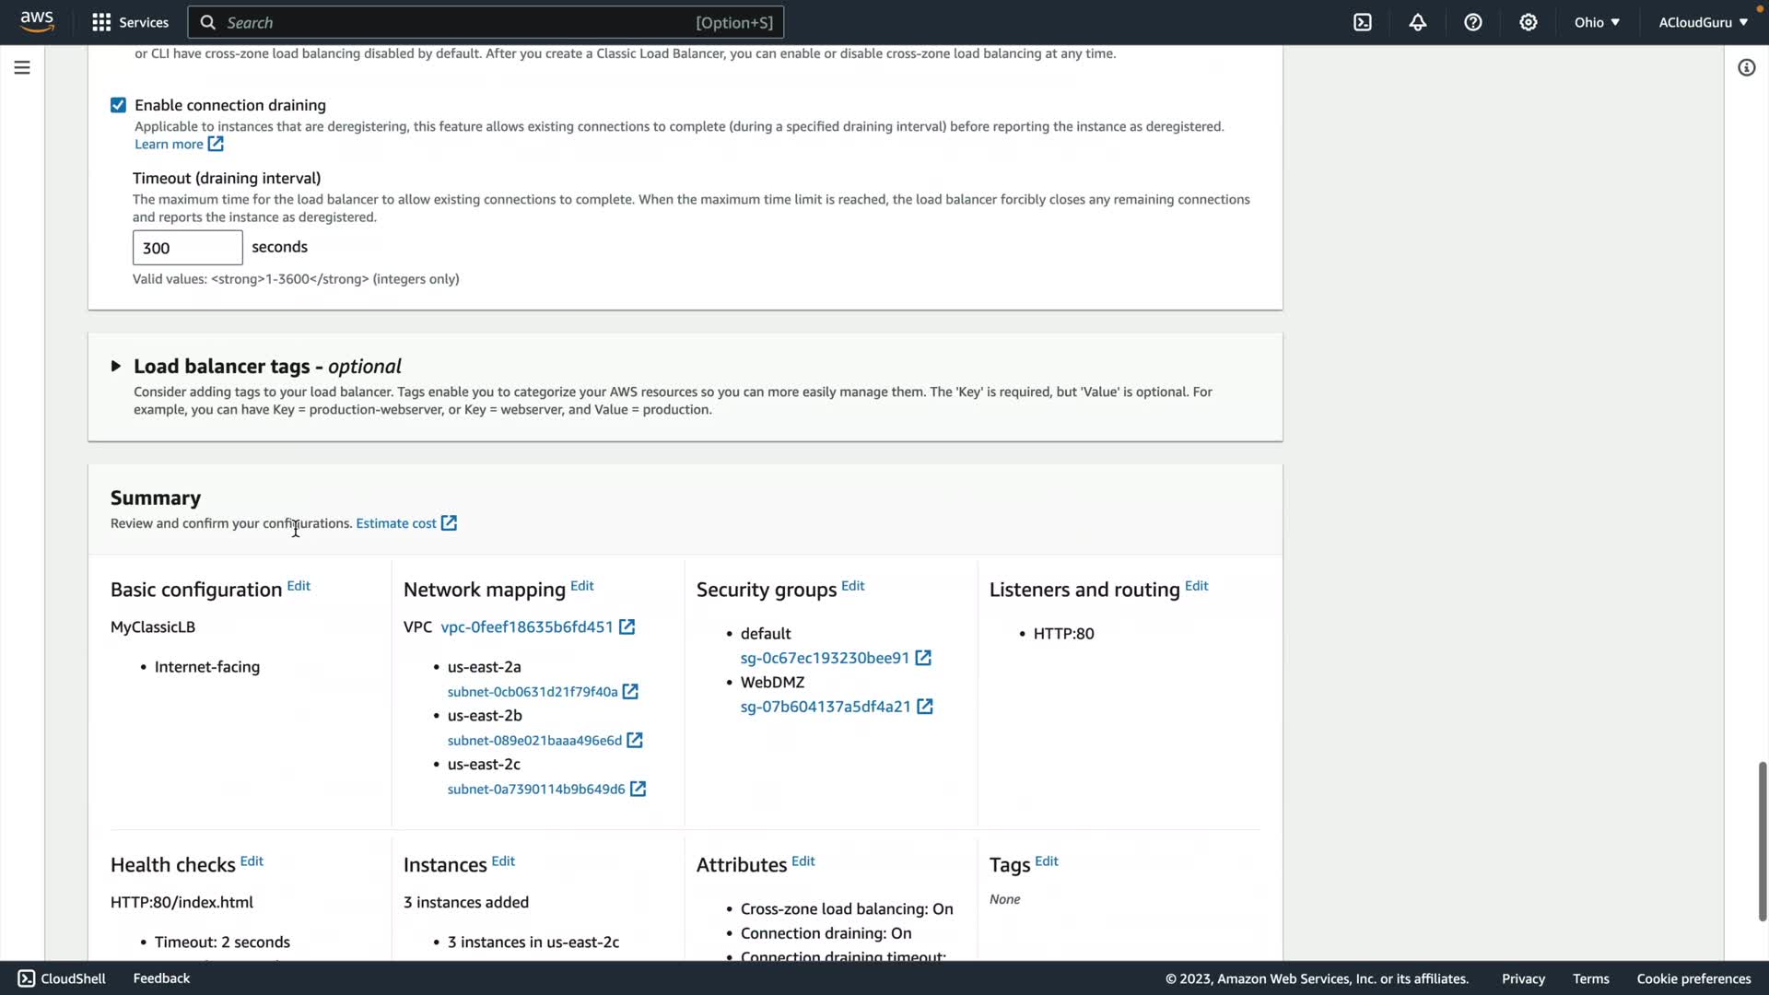Viewport: 1769px width, 995px height.
Task: Open CloudShell from the footer bar
Action: [63, 978]
